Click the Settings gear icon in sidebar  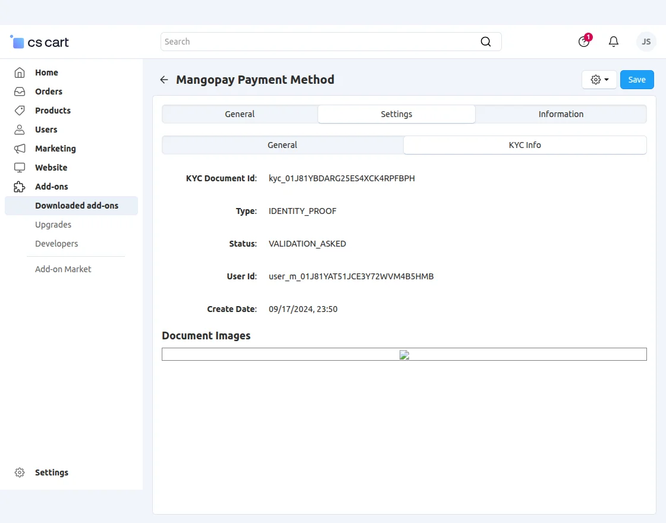[20, 472]
